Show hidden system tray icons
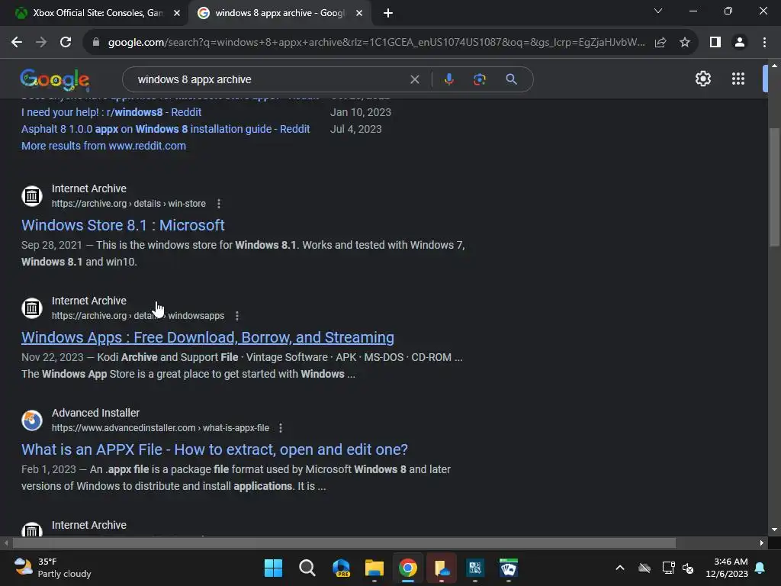 point(619,568)
